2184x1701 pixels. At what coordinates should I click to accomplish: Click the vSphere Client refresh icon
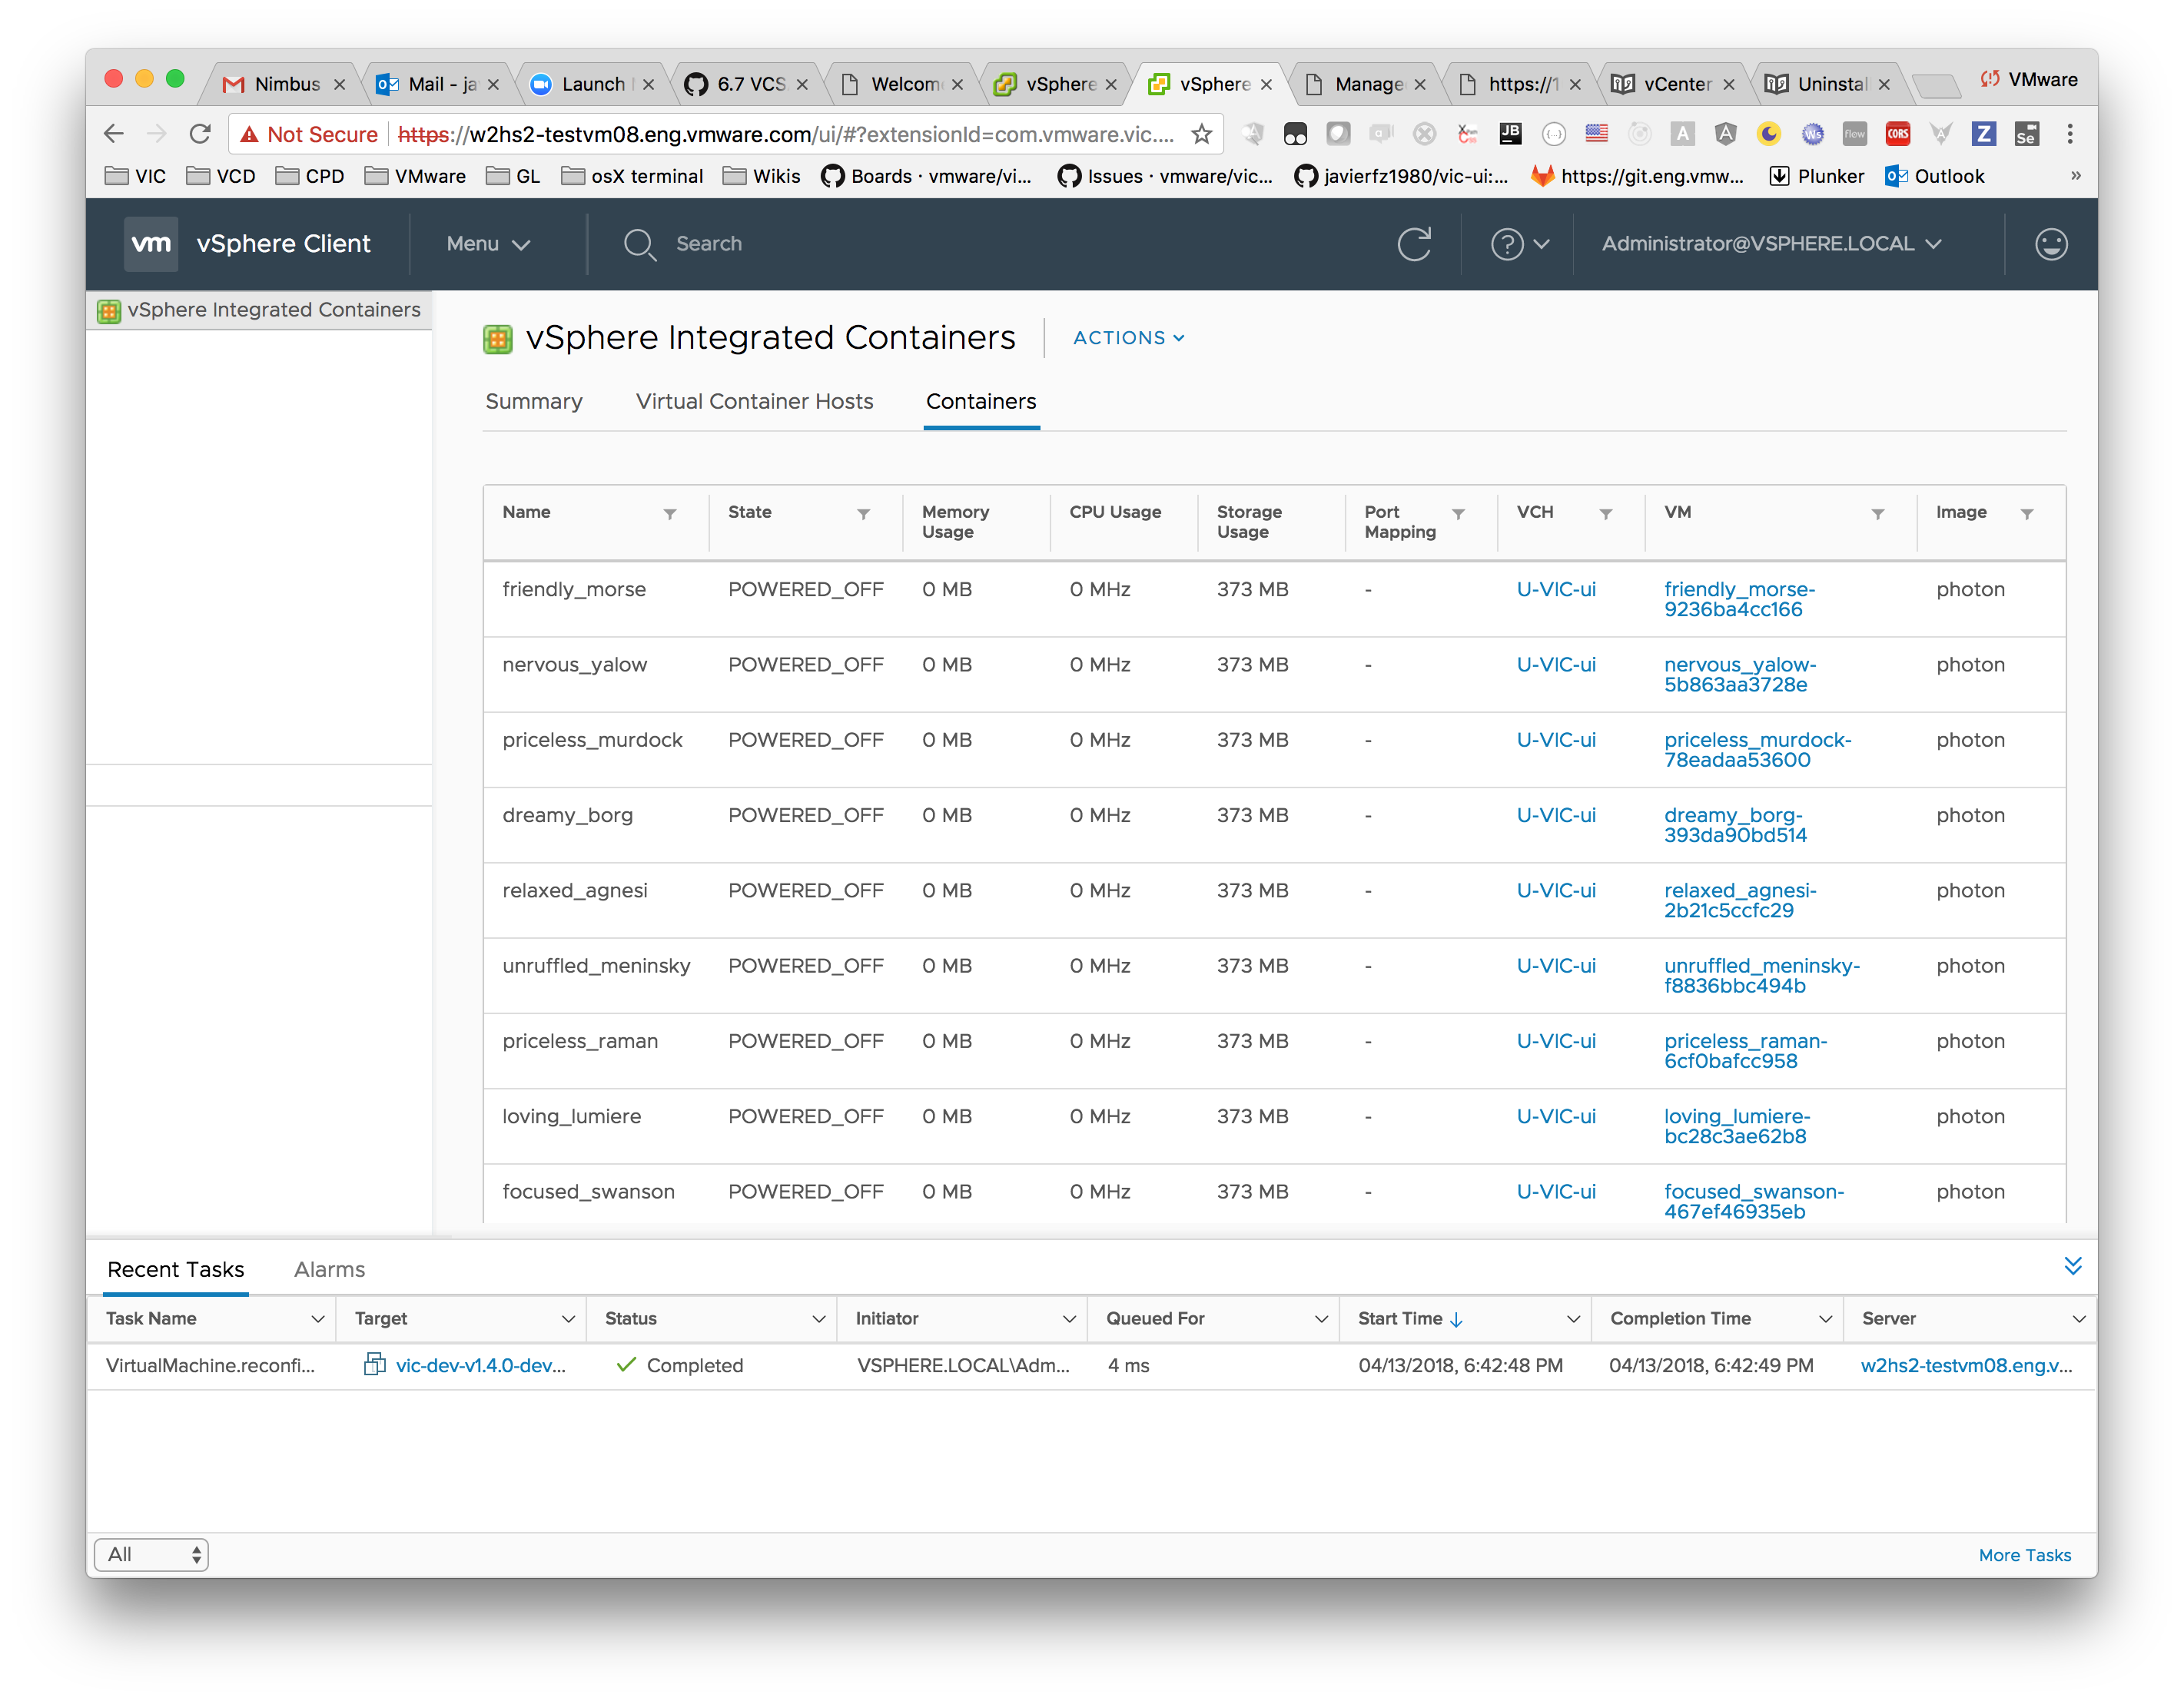point(1414,243)
